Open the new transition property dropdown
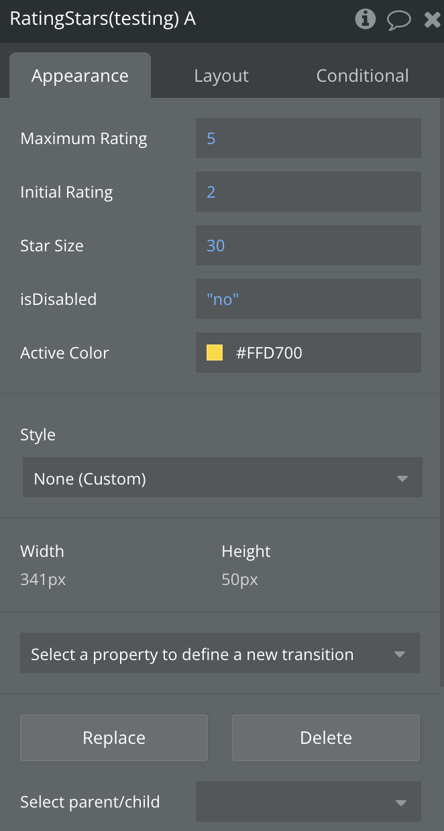The width and height of the screenshot is (444, 831). 220,654
